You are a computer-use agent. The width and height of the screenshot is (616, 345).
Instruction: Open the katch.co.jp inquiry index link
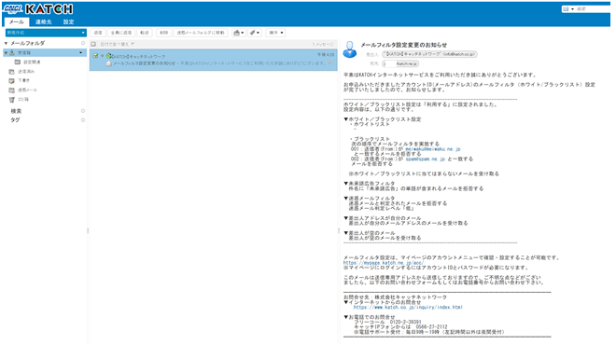pyautogui.click(x=408, y=308)
